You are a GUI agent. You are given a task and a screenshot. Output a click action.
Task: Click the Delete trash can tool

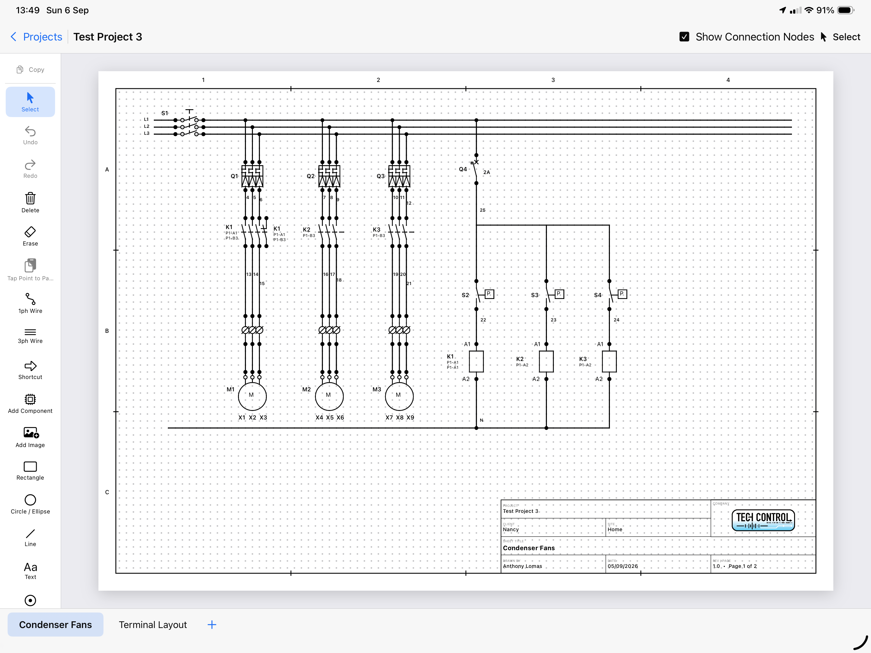pos(30,203)
